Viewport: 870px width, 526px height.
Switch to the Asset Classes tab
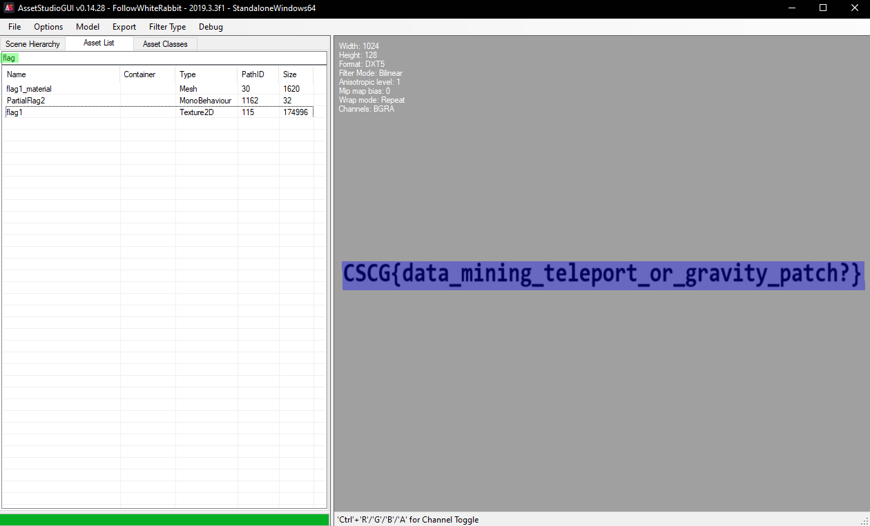[x=165, y=44]
